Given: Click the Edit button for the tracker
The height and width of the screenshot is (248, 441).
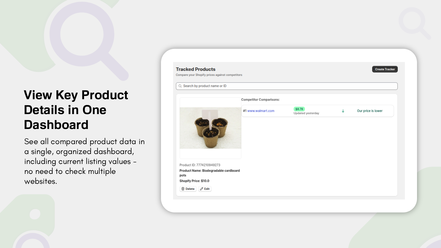Looking at the screenshot, I should (x=205, y=189).
